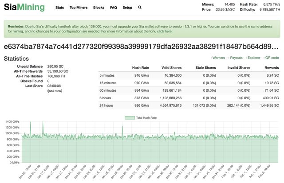Select the wallet address heading
Screen dimensions: 284x183
141,47
